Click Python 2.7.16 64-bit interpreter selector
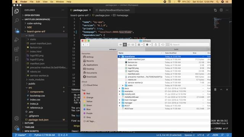Image resolution: width=244 pixels, height=137 pixels. (x=45, y=135)
